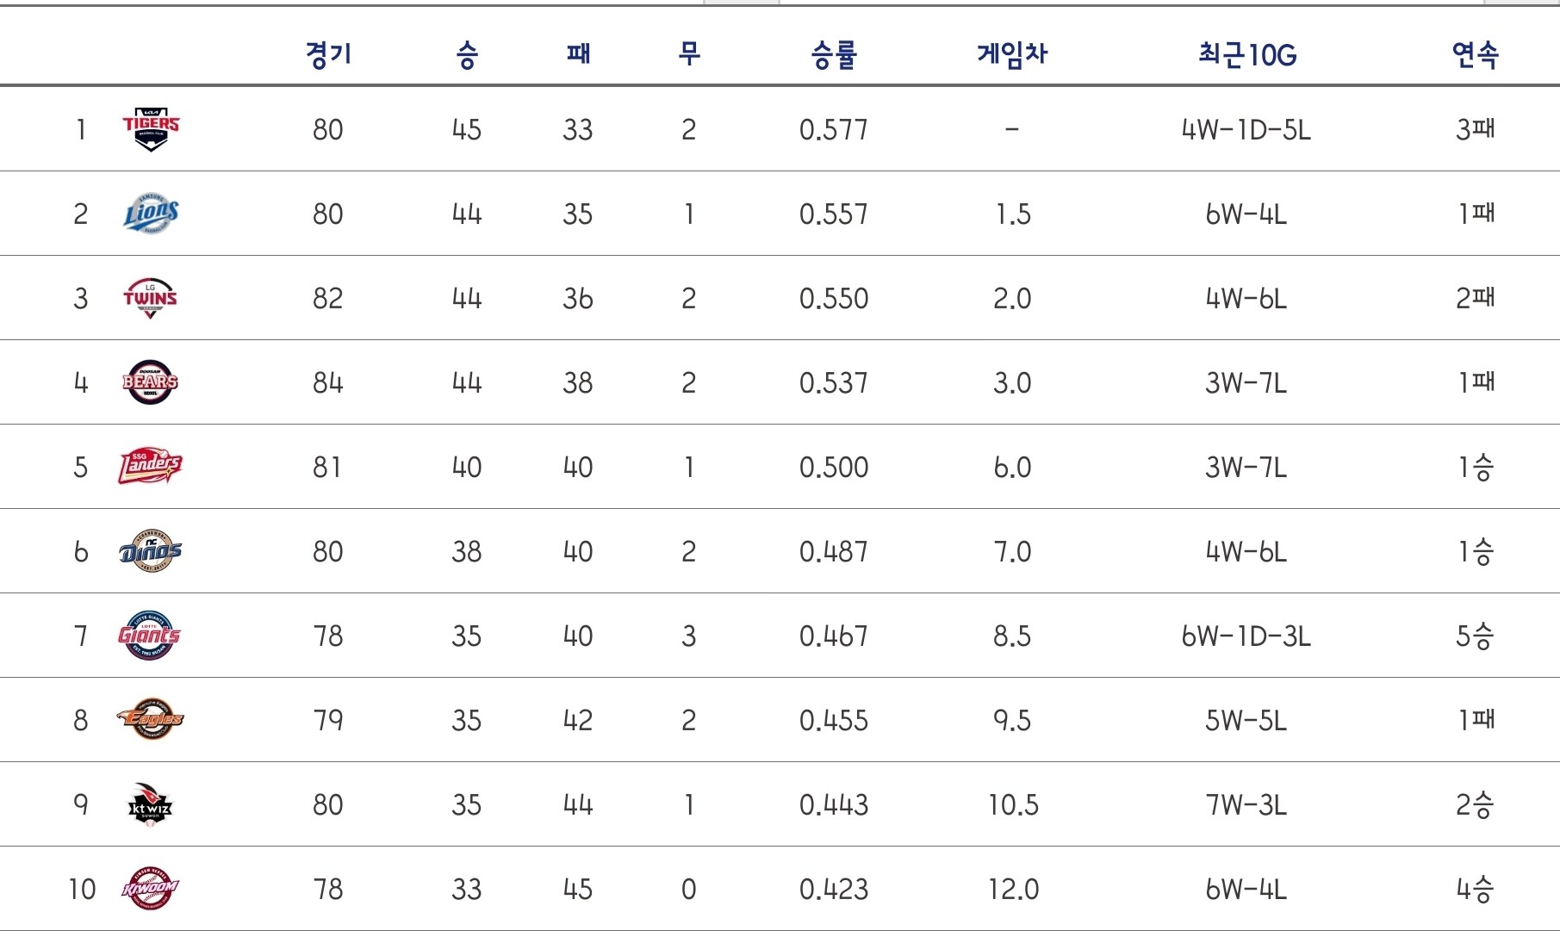This screenshot has height=943, width=1560.
Task: Open the Hanwha Eagles logo
Action: [150, 719]
